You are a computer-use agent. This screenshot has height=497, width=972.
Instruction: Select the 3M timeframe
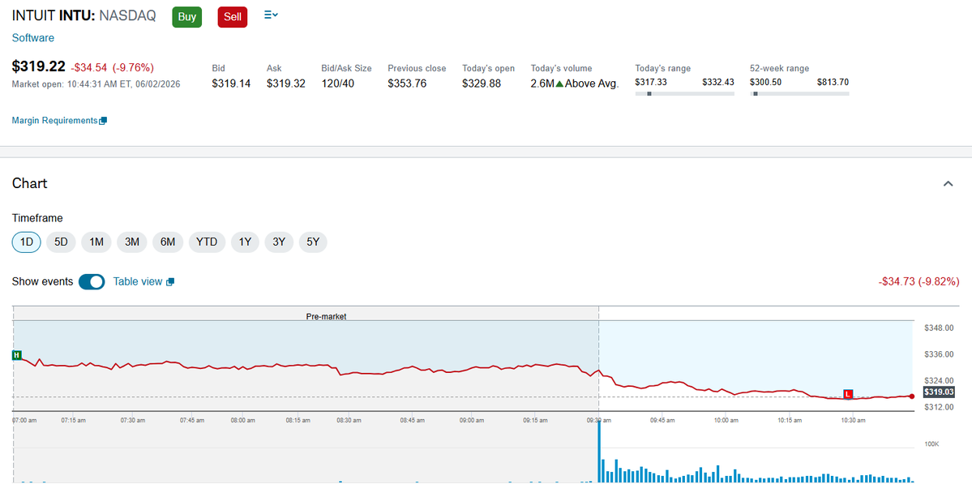(132, 242)
